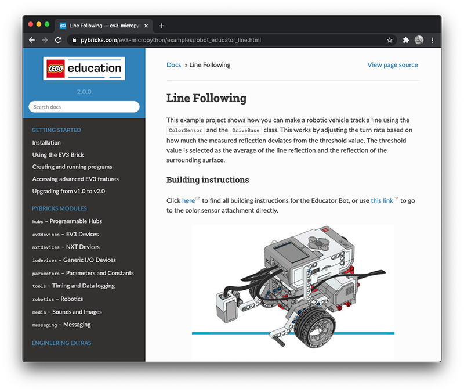The image size is (464, 392).
Task: Click the LEGO education logo
Action: click(84, 68)
